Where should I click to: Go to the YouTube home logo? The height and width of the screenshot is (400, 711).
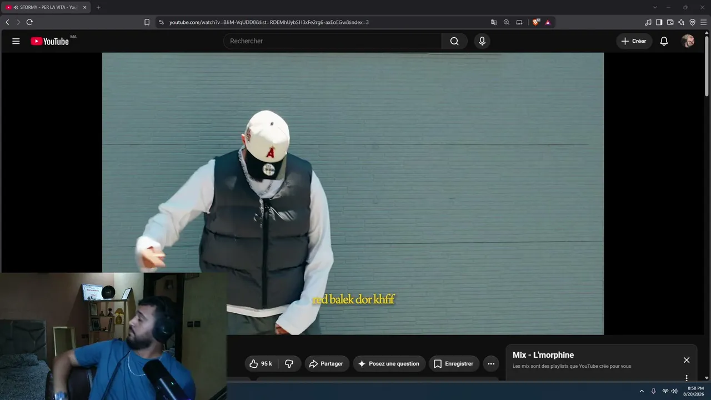50,41
